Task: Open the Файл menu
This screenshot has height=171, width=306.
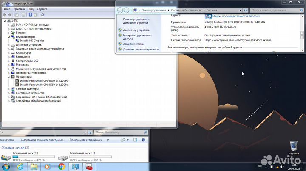Action: point(7,9)
